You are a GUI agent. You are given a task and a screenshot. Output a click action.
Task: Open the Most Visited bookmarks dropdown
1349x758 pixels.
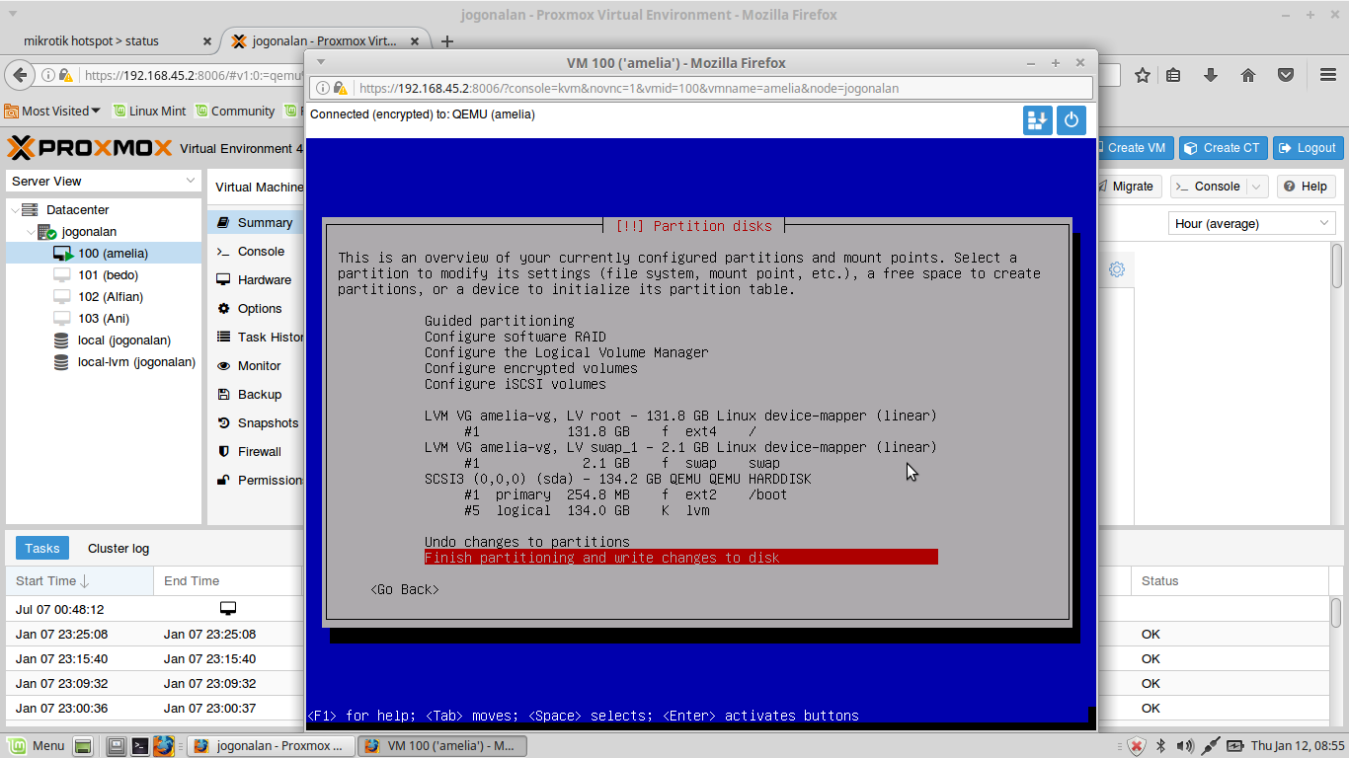point(51,111)
